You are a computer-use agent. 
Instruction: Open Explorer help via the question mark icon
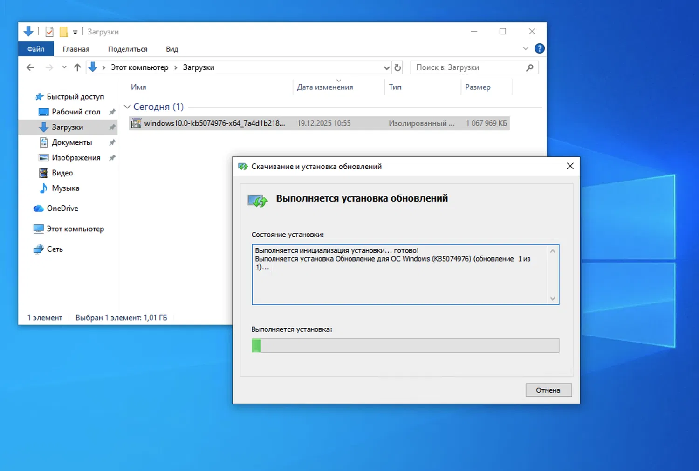(x=539, y=48)
